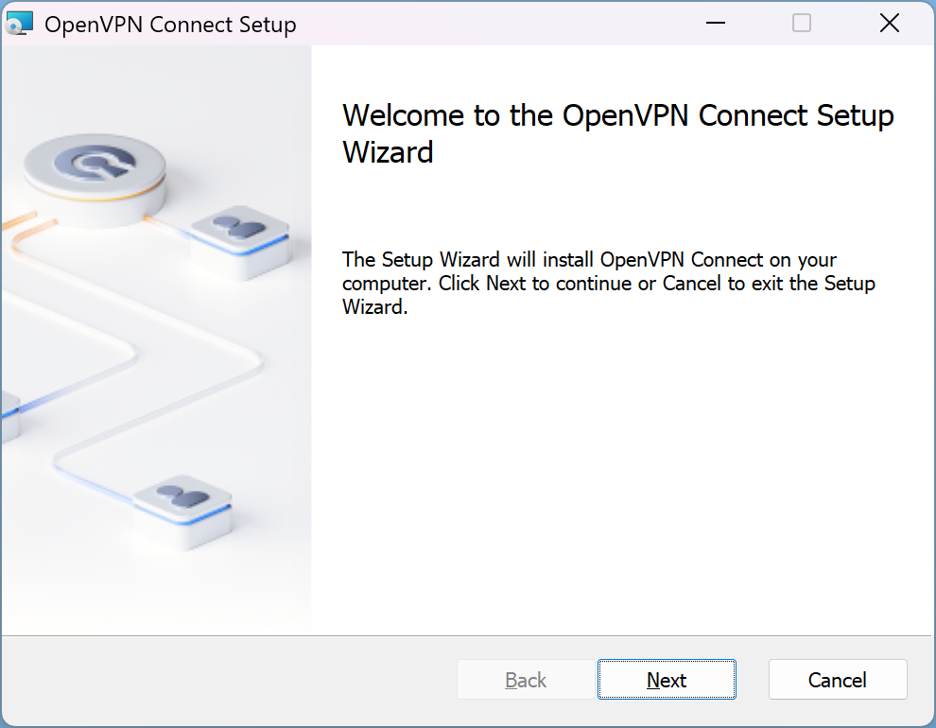Screen dimensions: 936x728
Task: Cancel the OpenVPN Connect installation
Action: 837,680
